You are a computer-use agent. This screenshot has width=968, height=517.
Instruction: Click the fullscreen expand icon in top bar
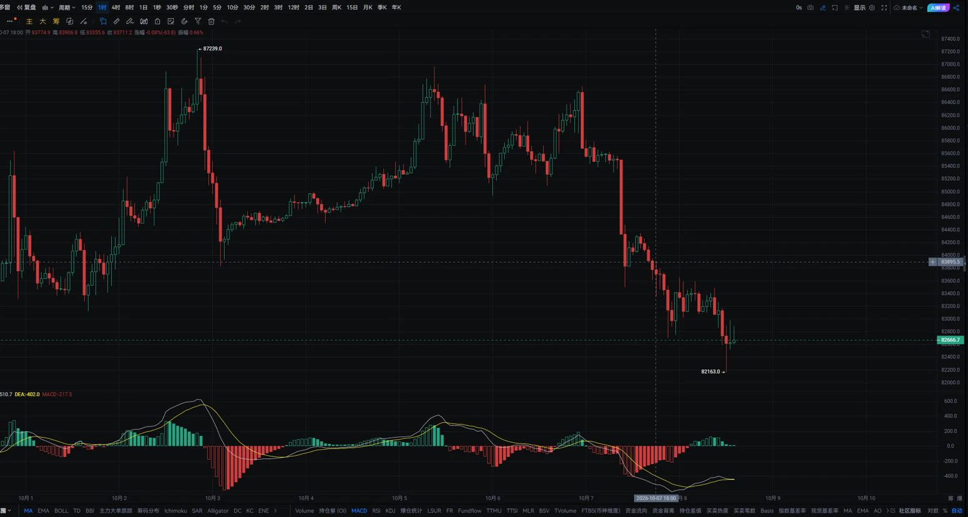[884, 7]
